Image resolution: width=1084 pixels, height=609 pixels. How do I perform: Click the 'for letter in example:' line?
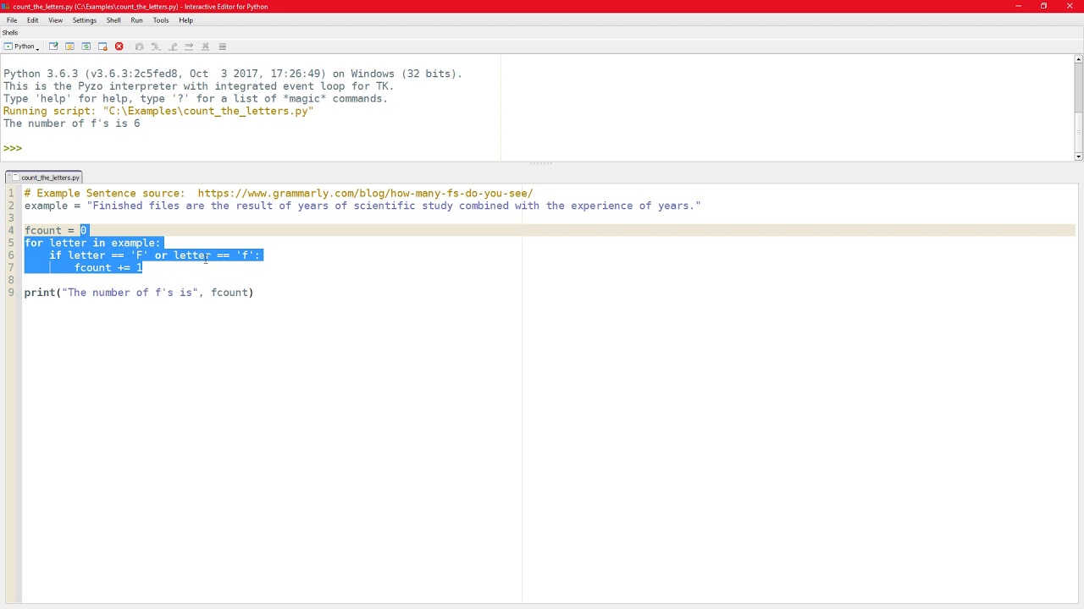[x=92, y=243]
